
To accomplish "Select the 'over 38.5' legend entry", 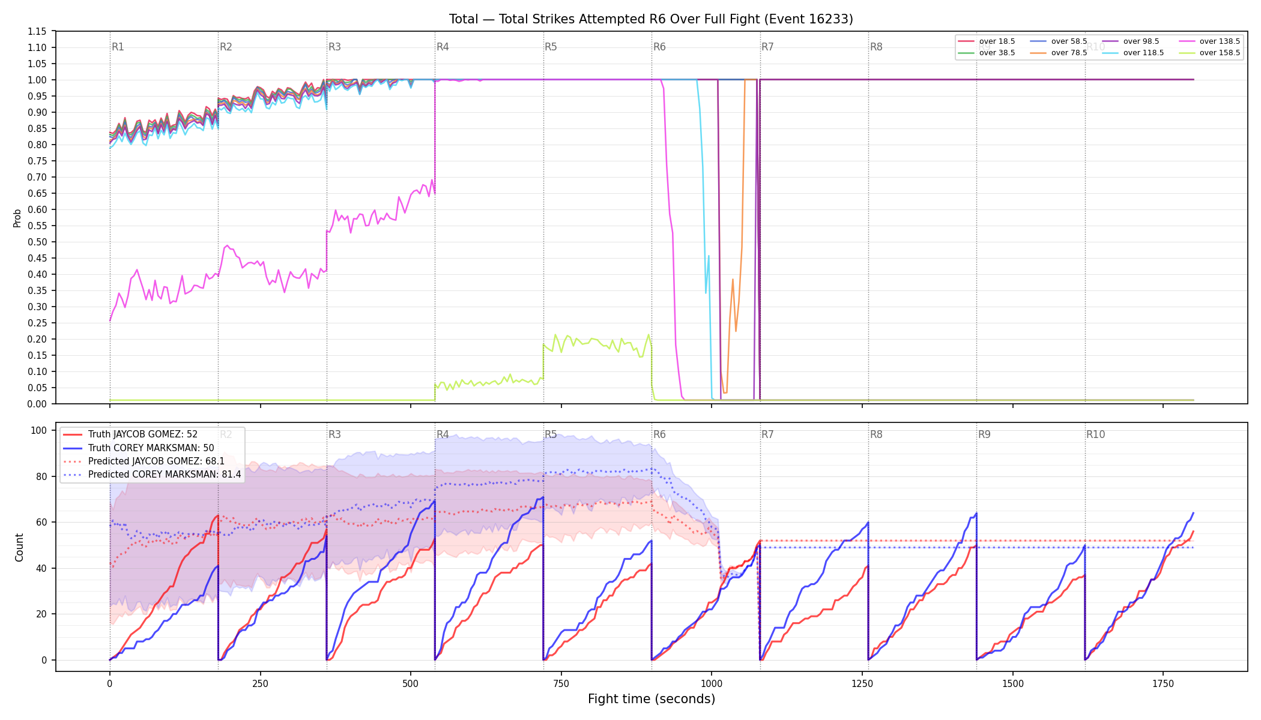I will click(987, 53).
